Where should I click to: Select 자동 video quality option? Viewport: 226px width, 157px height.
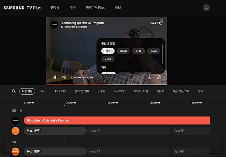click(108, 51)
